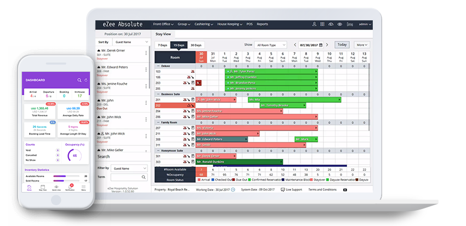This screenshot has height=226, width=466.
Task: Tap the search icon on mobile Dashboard
Action: [79, 80]
